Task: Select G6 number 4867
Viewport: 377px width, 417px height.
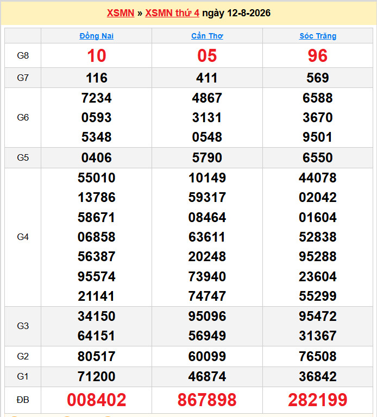Action: tap(207, 98)
